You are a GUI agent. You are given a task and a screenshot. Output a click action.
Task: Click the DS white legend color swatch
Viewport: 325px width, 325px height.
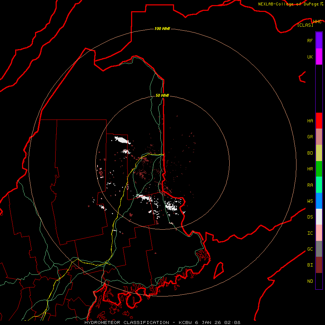319,217
